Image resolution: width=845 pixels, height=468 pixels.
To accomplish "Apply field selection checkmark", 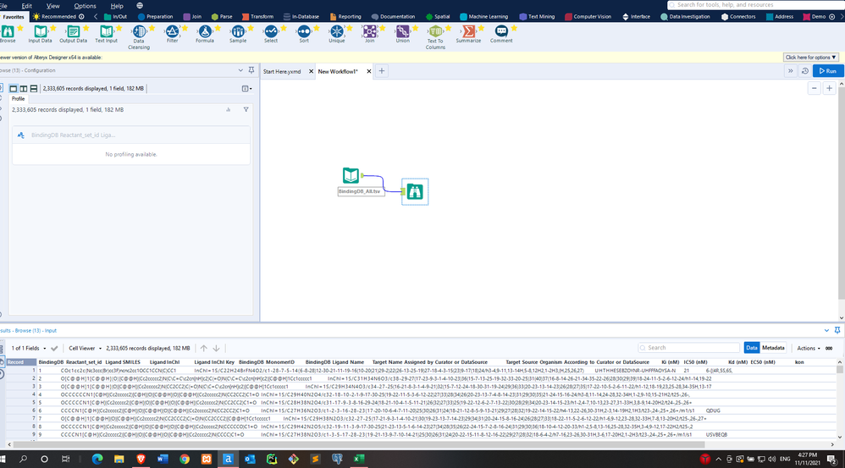I will (54, 349).
